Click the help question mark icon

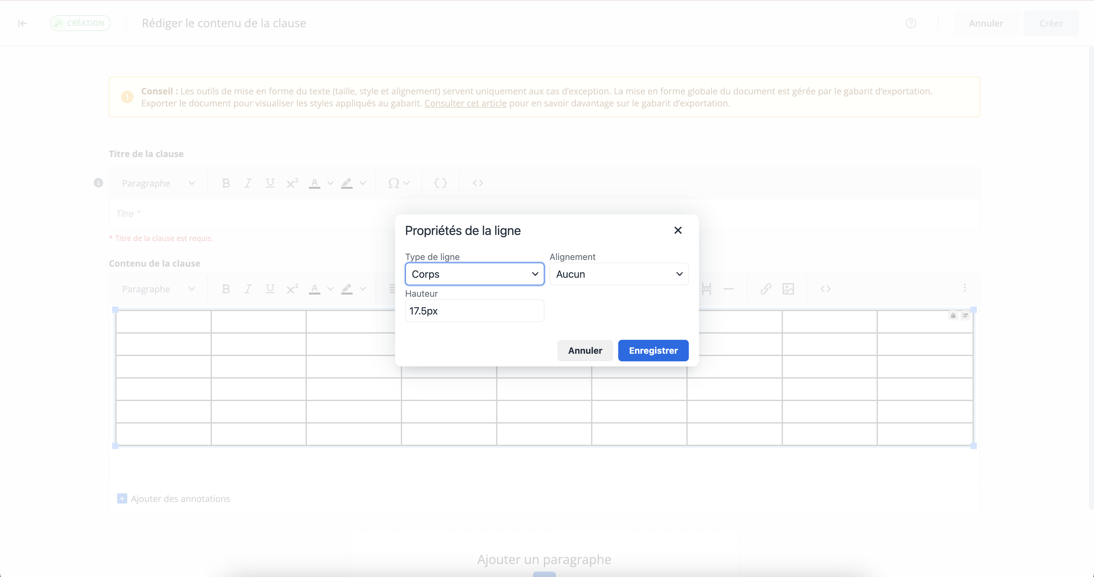click(x=910, y=23)
